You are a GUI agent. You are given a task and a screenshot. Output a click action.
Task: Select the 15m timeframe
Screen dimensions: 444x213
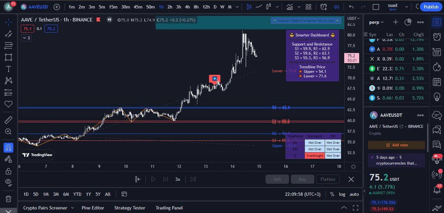coord(113,7)
